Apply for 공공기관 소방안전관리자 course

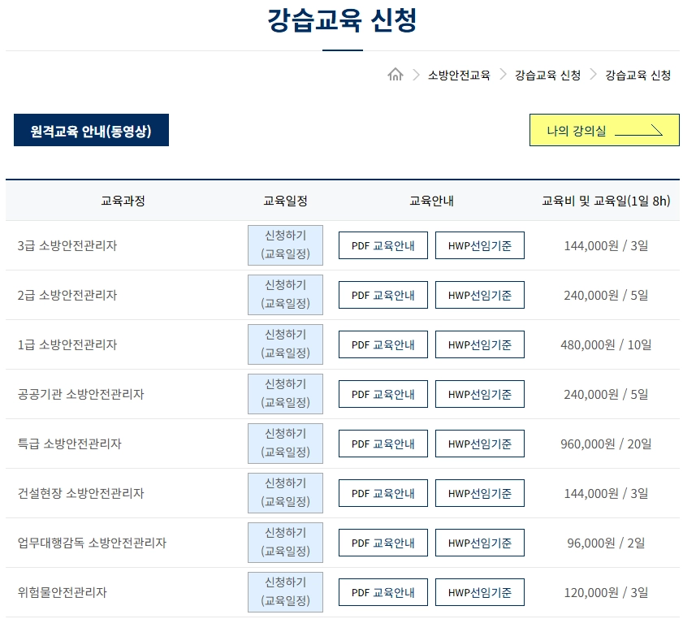point(285,393)
